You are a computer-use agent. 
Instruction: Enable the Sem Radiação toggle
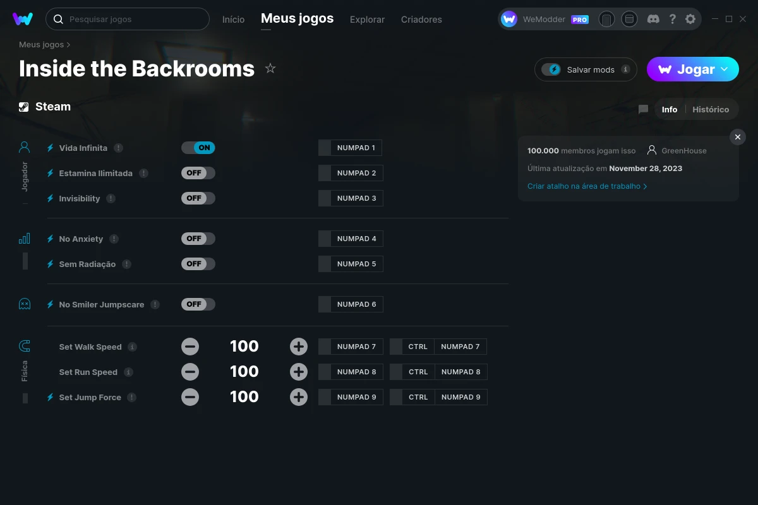(x=198, y=264)
